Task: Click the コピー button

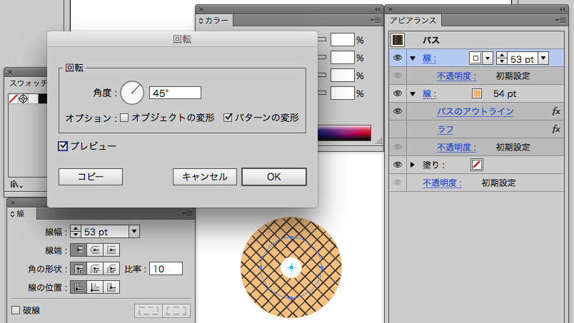Action: coord(91,177)
